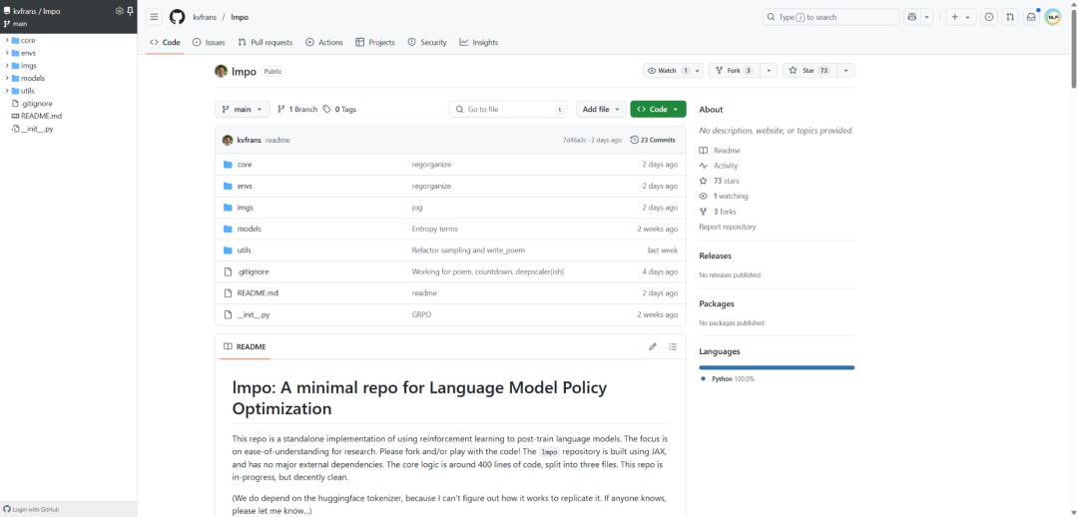Open sidebar settings gear icon
The height and width of the screenshot is (517, 1078).
click(119, 11)
